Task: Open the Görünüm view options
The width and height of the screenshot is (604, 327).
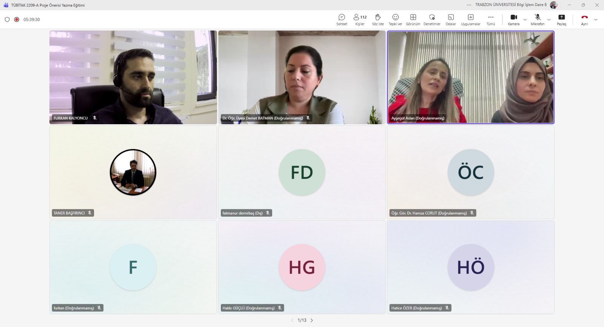Action: [413, 19]
